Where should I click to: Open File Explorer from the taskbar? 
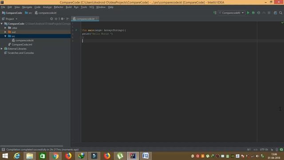point(30,156)
